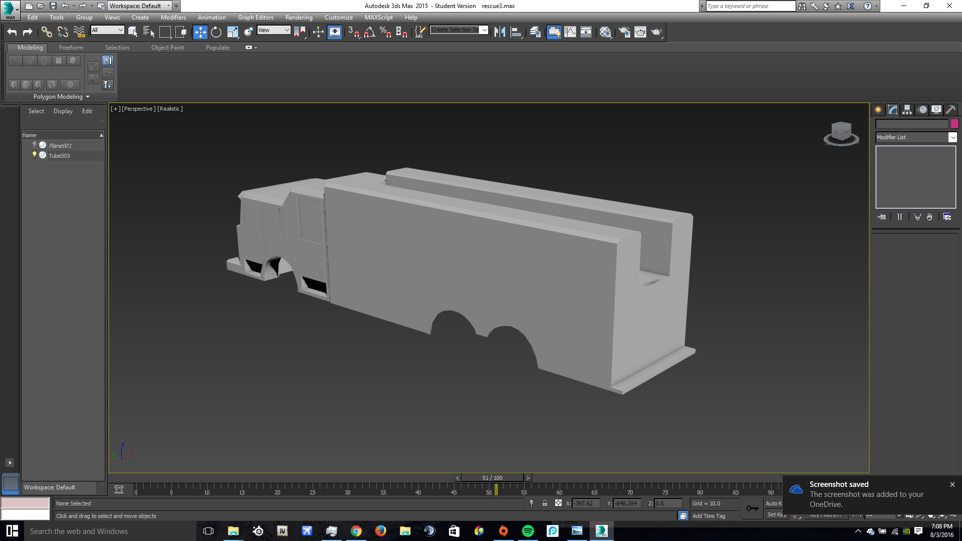
Task: Open the Utilities panel hammer icon
Action: pyautogui.click(x=950, y=110)
